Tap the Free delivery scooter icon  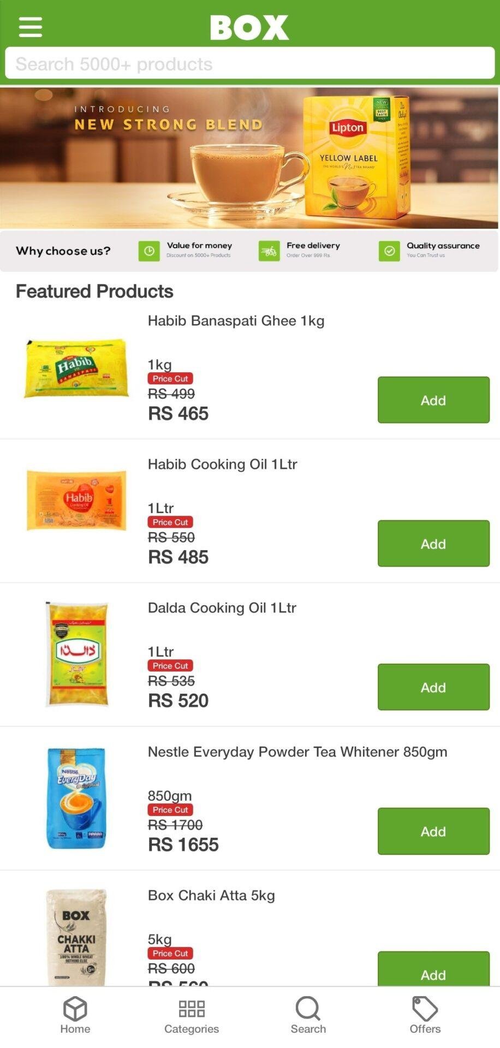pos(269,251)
